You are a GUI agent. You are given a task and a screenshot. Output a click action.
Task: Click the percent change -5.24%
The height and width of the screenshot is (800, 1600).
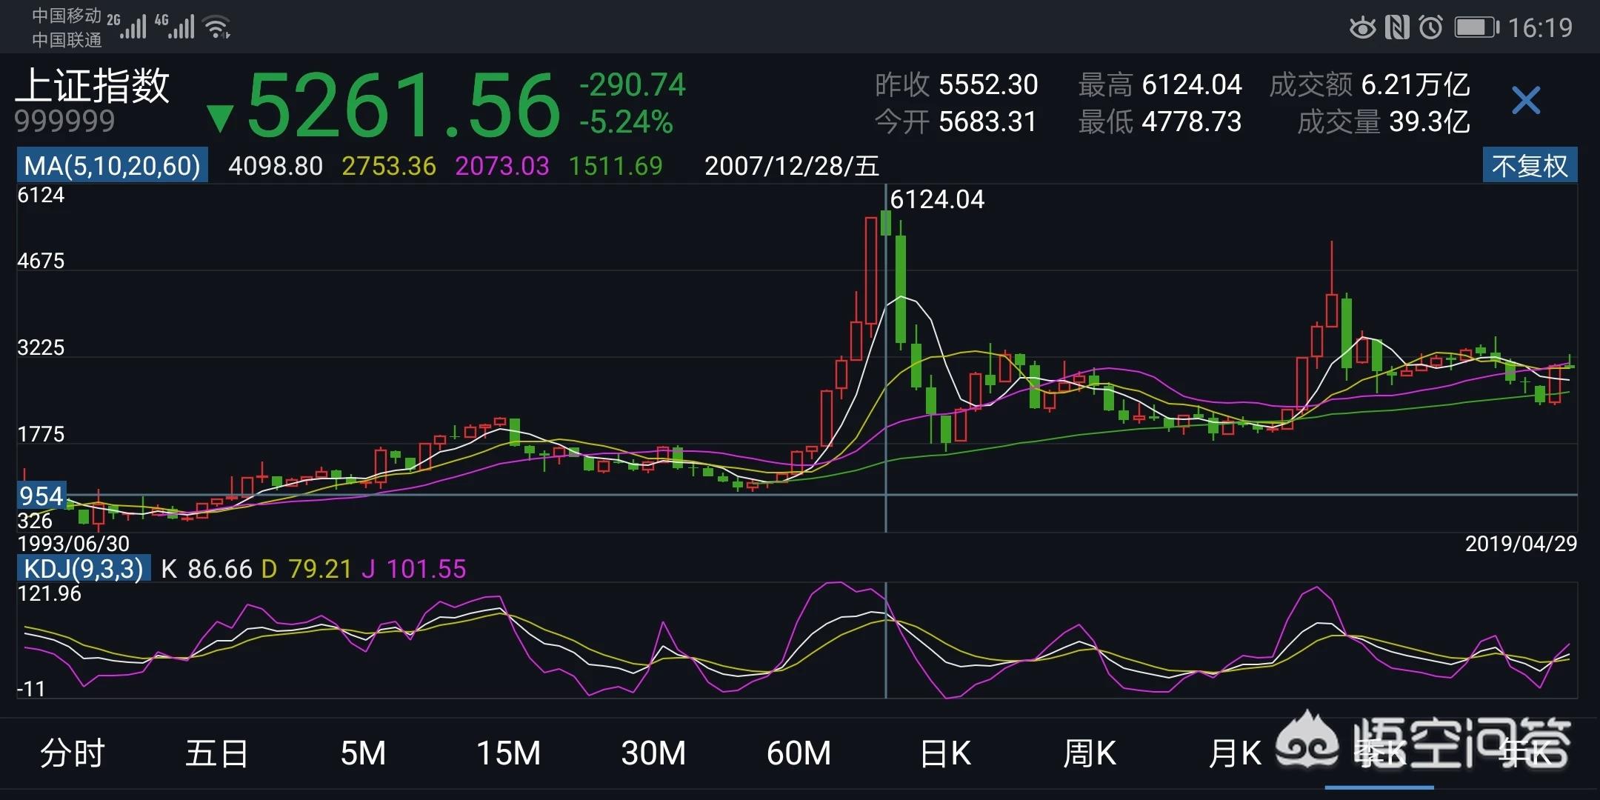click(627, 122)
